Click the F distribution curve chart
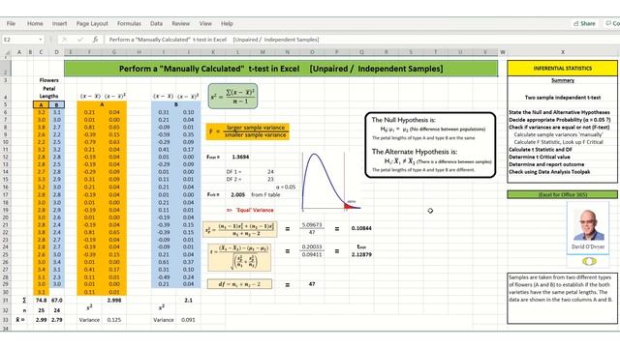 [331, 181]
